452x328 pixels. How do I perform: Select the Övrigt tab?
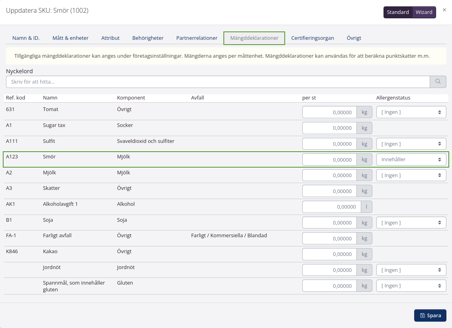354,38
